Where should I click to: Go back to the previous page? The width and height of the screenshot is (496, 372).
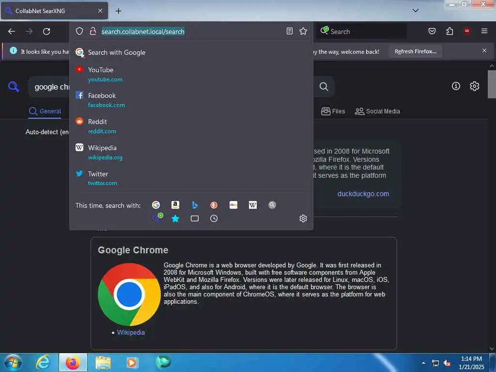(12, 31)
